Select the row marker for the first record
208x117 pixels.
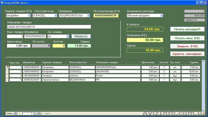click(7, 67)
